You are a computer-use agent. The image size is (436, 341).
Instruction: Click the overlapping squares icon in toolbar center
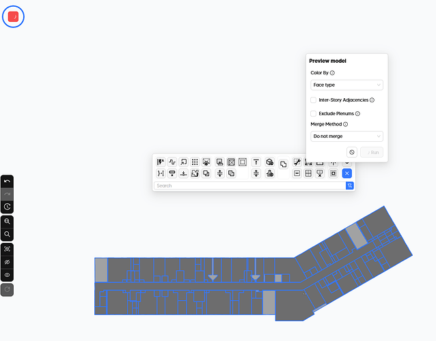click(284, 164)
